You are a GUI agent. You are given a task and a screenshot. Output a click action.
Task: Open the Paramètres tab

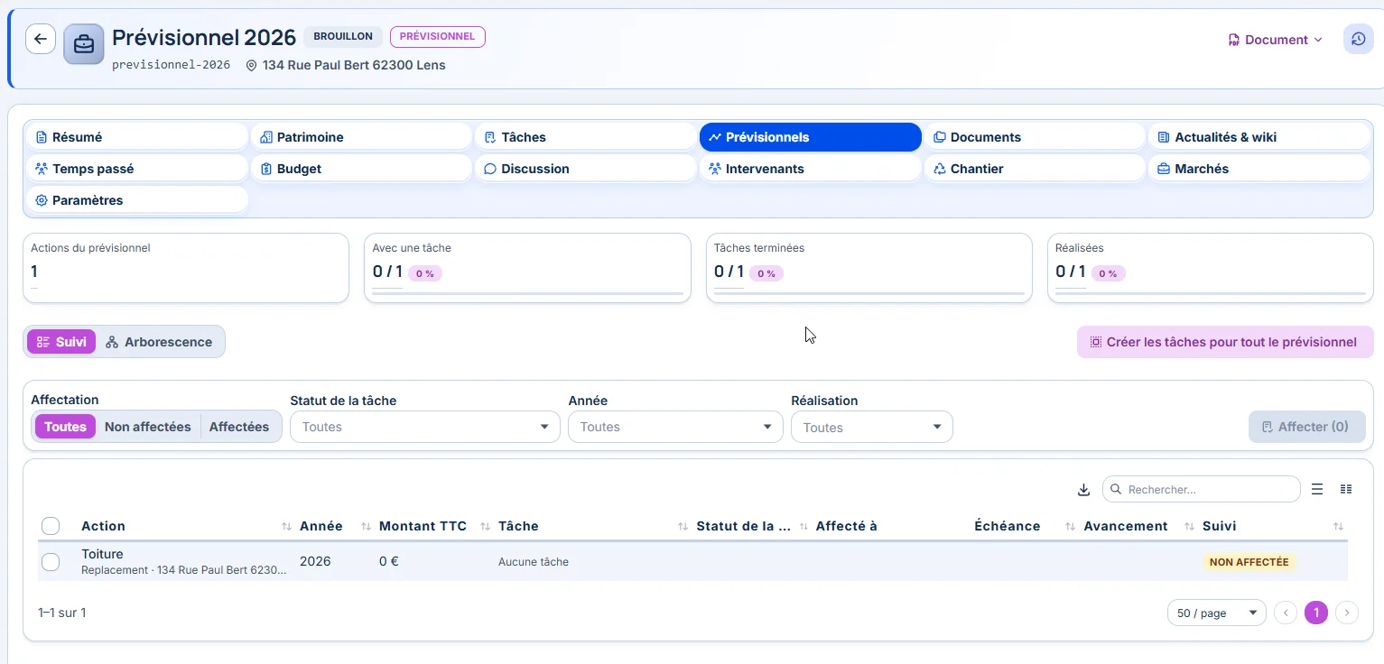tap(136, 200)
